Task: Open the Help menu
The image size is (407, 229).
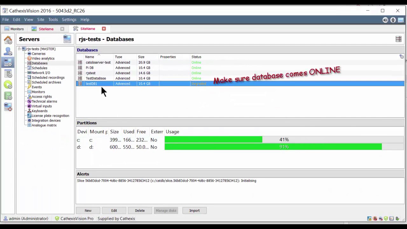Action: pos(85,20)
